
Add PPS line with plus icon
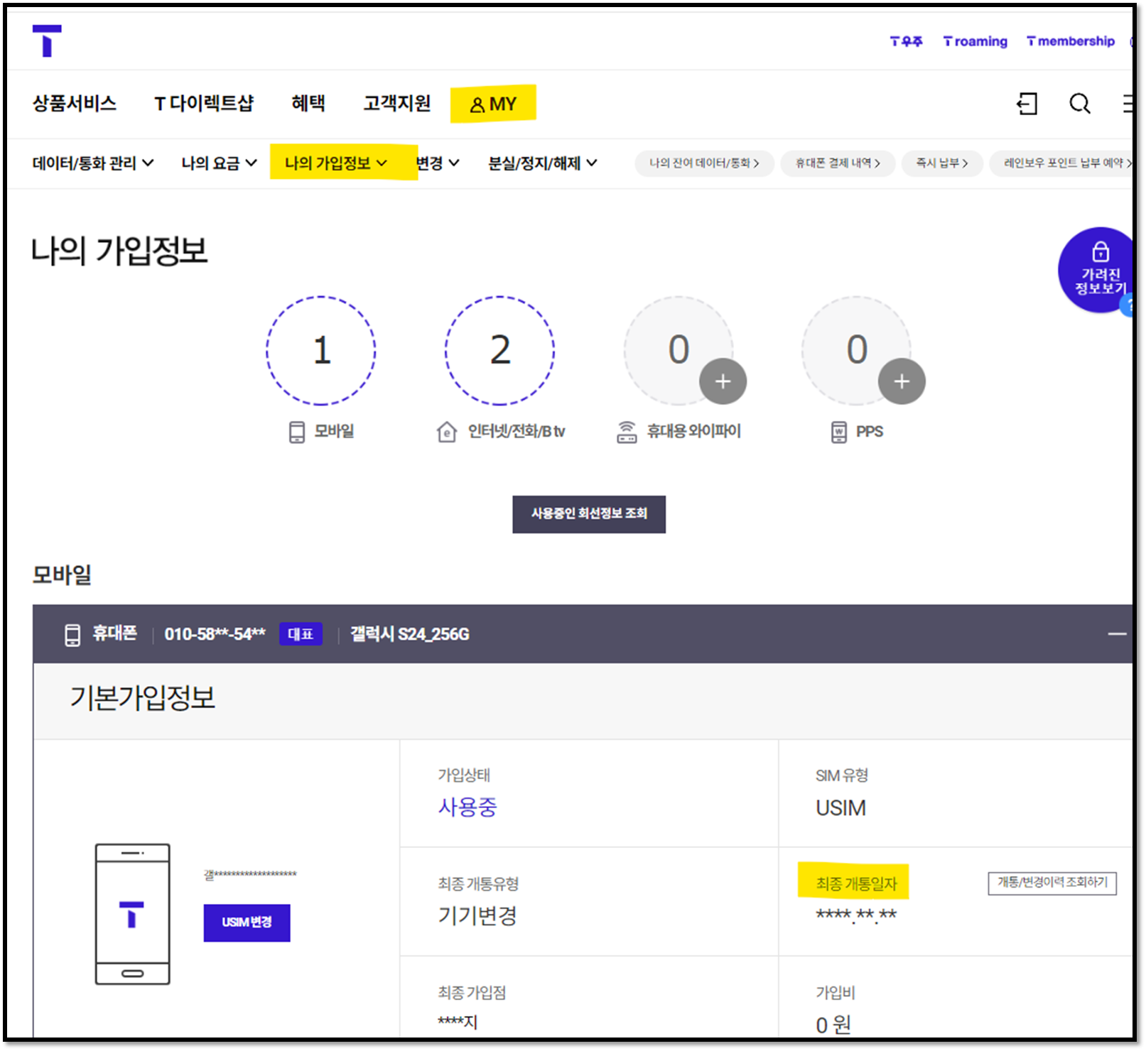[902, 381]
